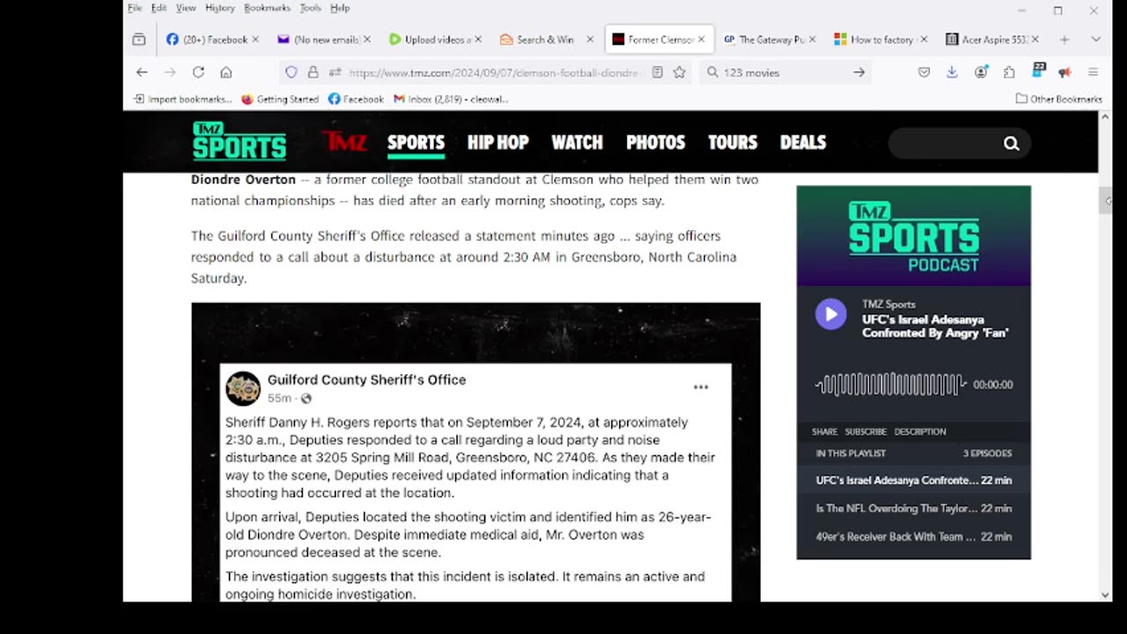This screenshot has height=634, width=1127.
Task: Select DEALS in the TMZ navigation
Action: tap(803, 143)
